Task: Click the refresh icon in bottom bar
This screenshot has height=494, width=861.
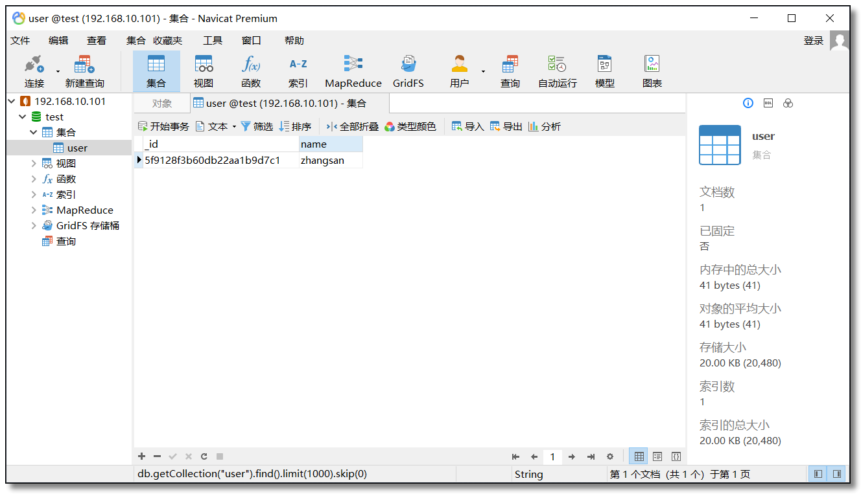Action: [204, 456]
